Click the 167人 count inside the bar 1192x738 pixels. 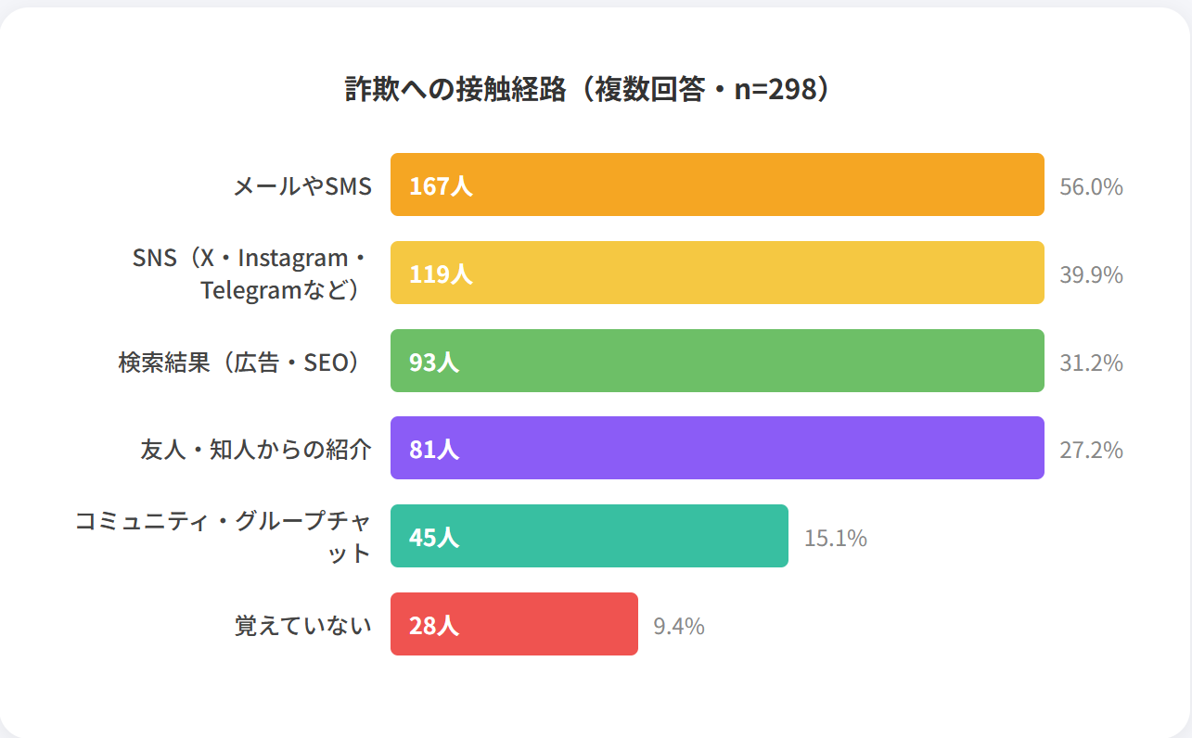[441, 186]
